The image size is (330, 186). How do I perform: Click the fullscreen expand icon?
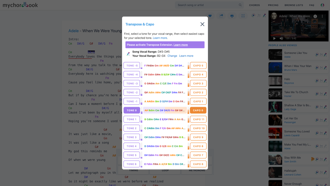pos(243,16)
